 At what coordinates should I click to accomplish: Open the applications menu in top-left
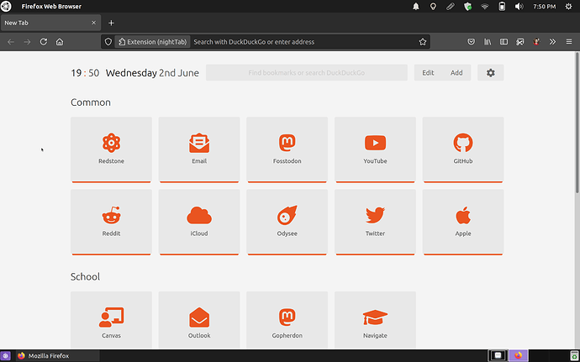6,6
